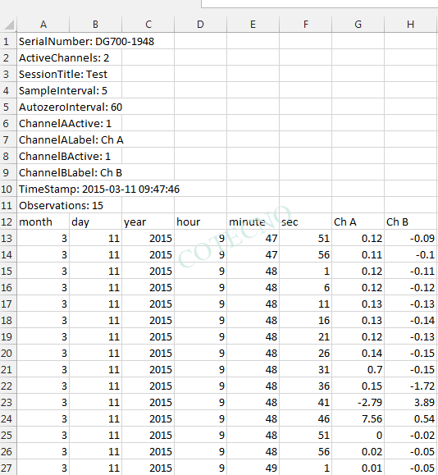
Task: Select the 'Ch B' header cell
Action: pos(410,222)
